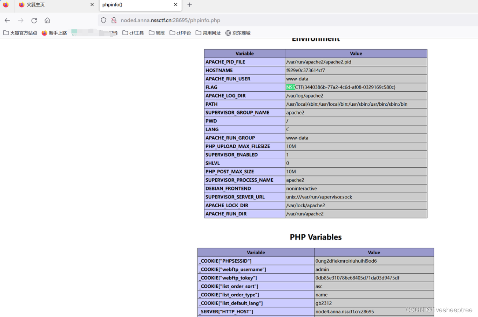Click the tracking protection shield icon
The width and height of the screenshot is (478, 317).
[104, 20]
